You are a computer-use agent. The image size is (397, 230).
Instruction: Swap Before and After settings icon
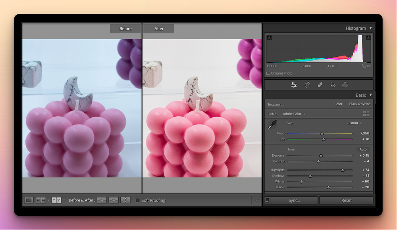pos(125,200)
